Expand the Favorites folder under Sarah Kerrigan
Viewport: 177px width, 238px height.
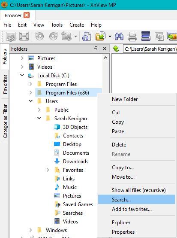[x=48, y=170]
